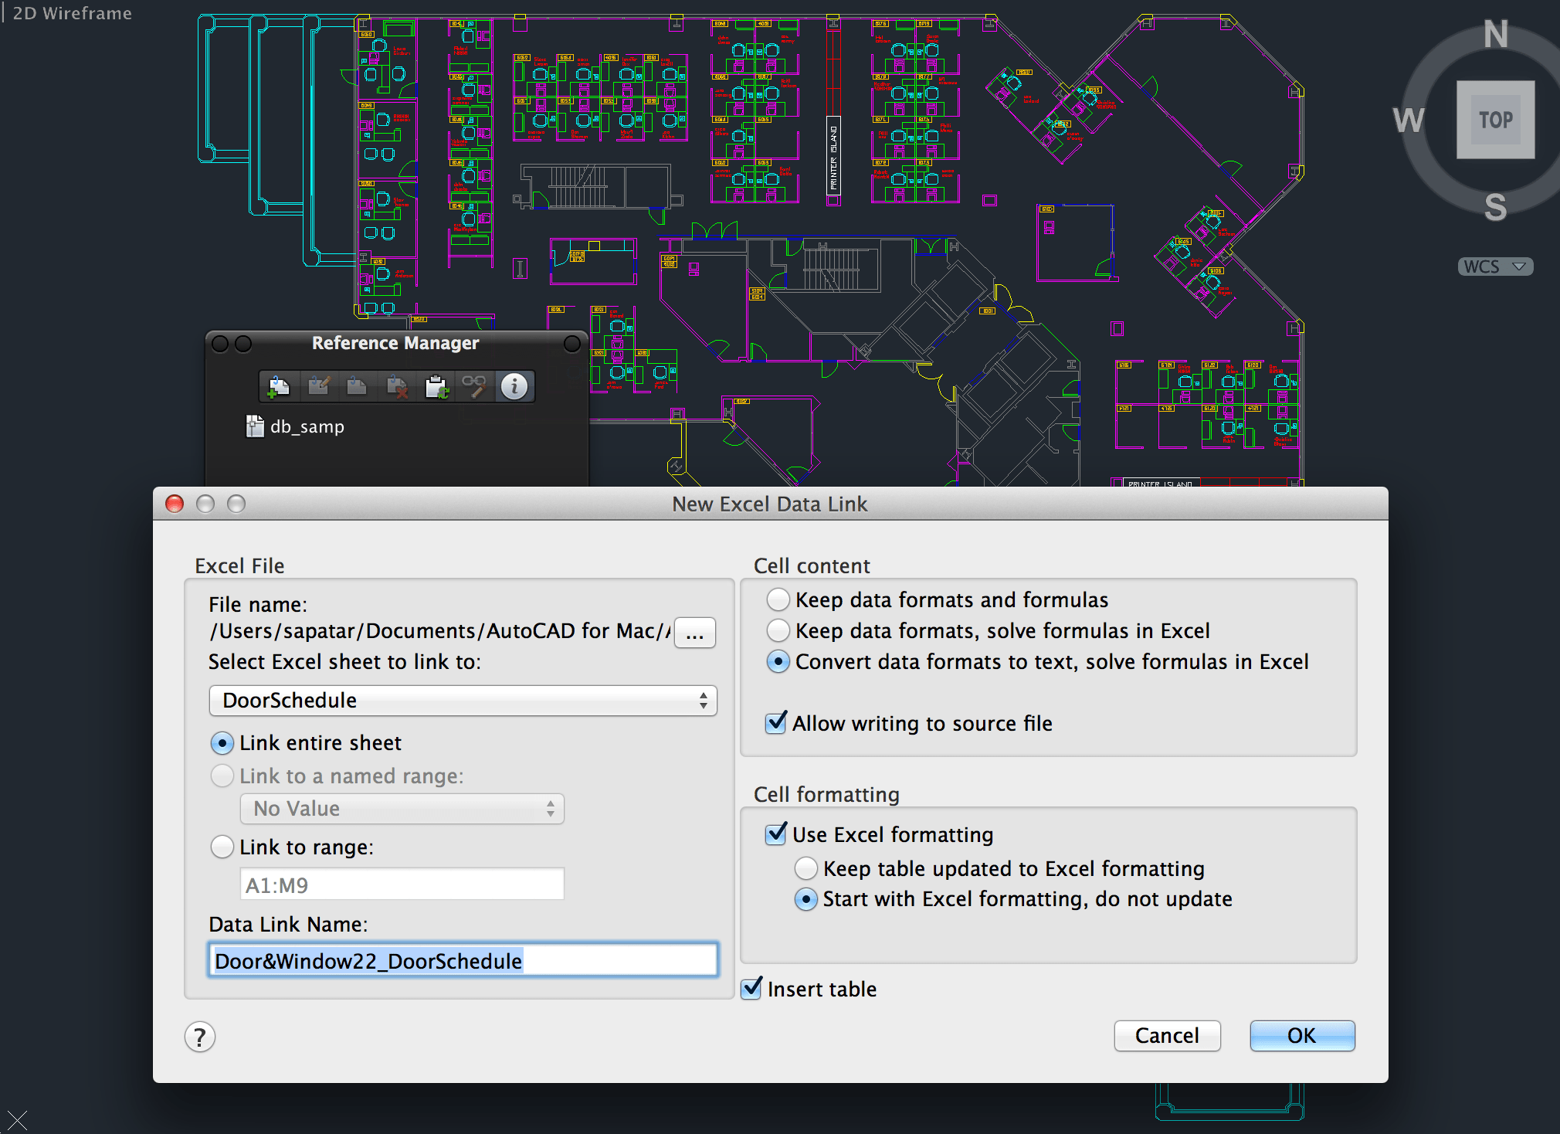1560x1134 pixels.
Task: Select Keep data formats and formulas
Action: (778, 599)
